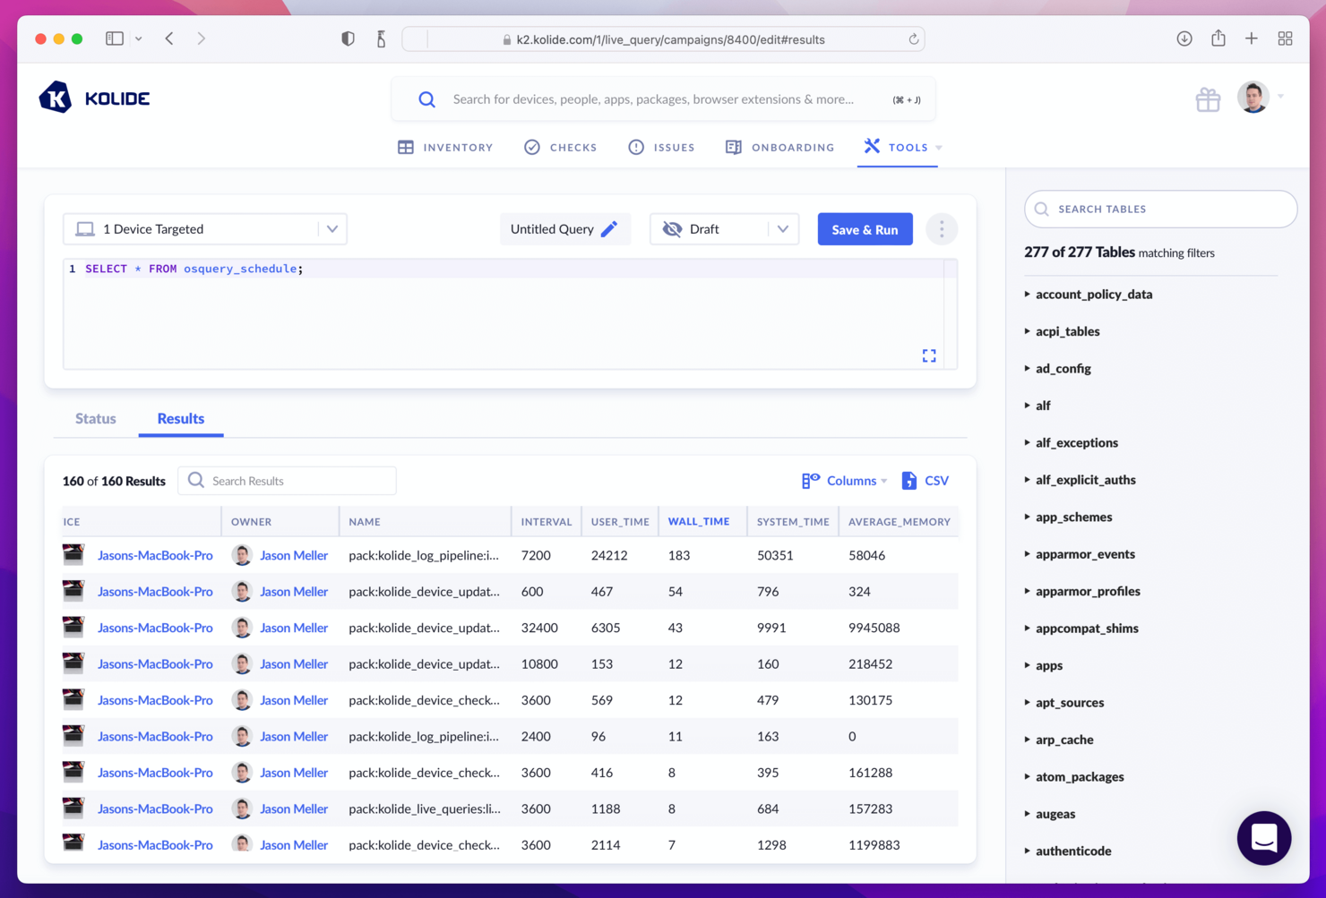This screenshot has height=898, width=1326.
Task: Expand the atom_packages table
Action: click(x=1080, y=777)
